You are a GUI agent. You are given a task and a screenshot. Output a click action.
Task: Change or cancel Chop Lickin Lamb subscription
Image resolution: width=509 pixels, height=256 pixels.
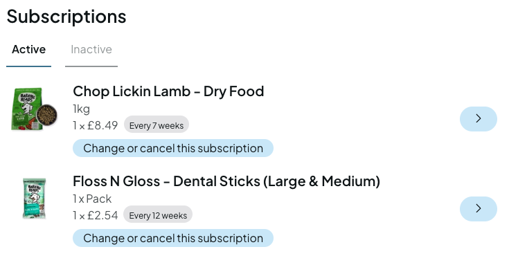pyautogui.click(x=173, y=148)
